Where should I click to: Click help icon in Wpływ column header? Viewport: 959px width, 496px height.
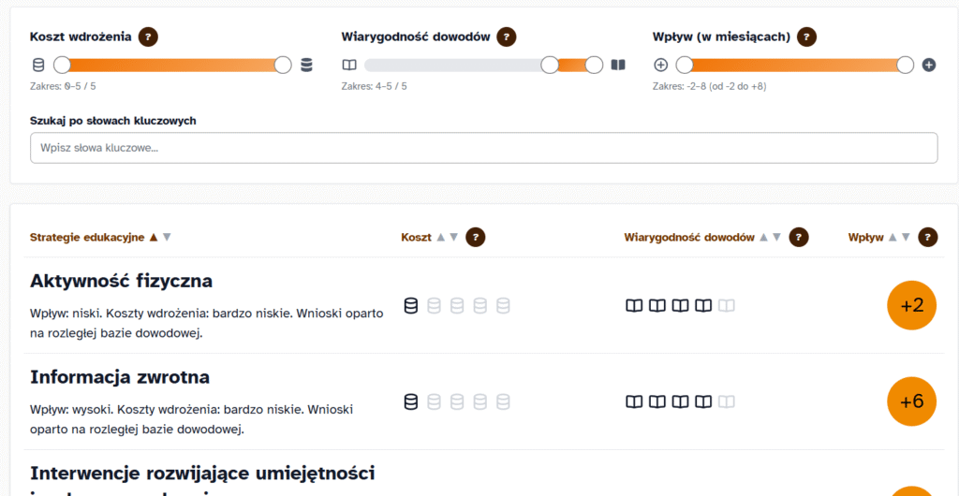928,238
